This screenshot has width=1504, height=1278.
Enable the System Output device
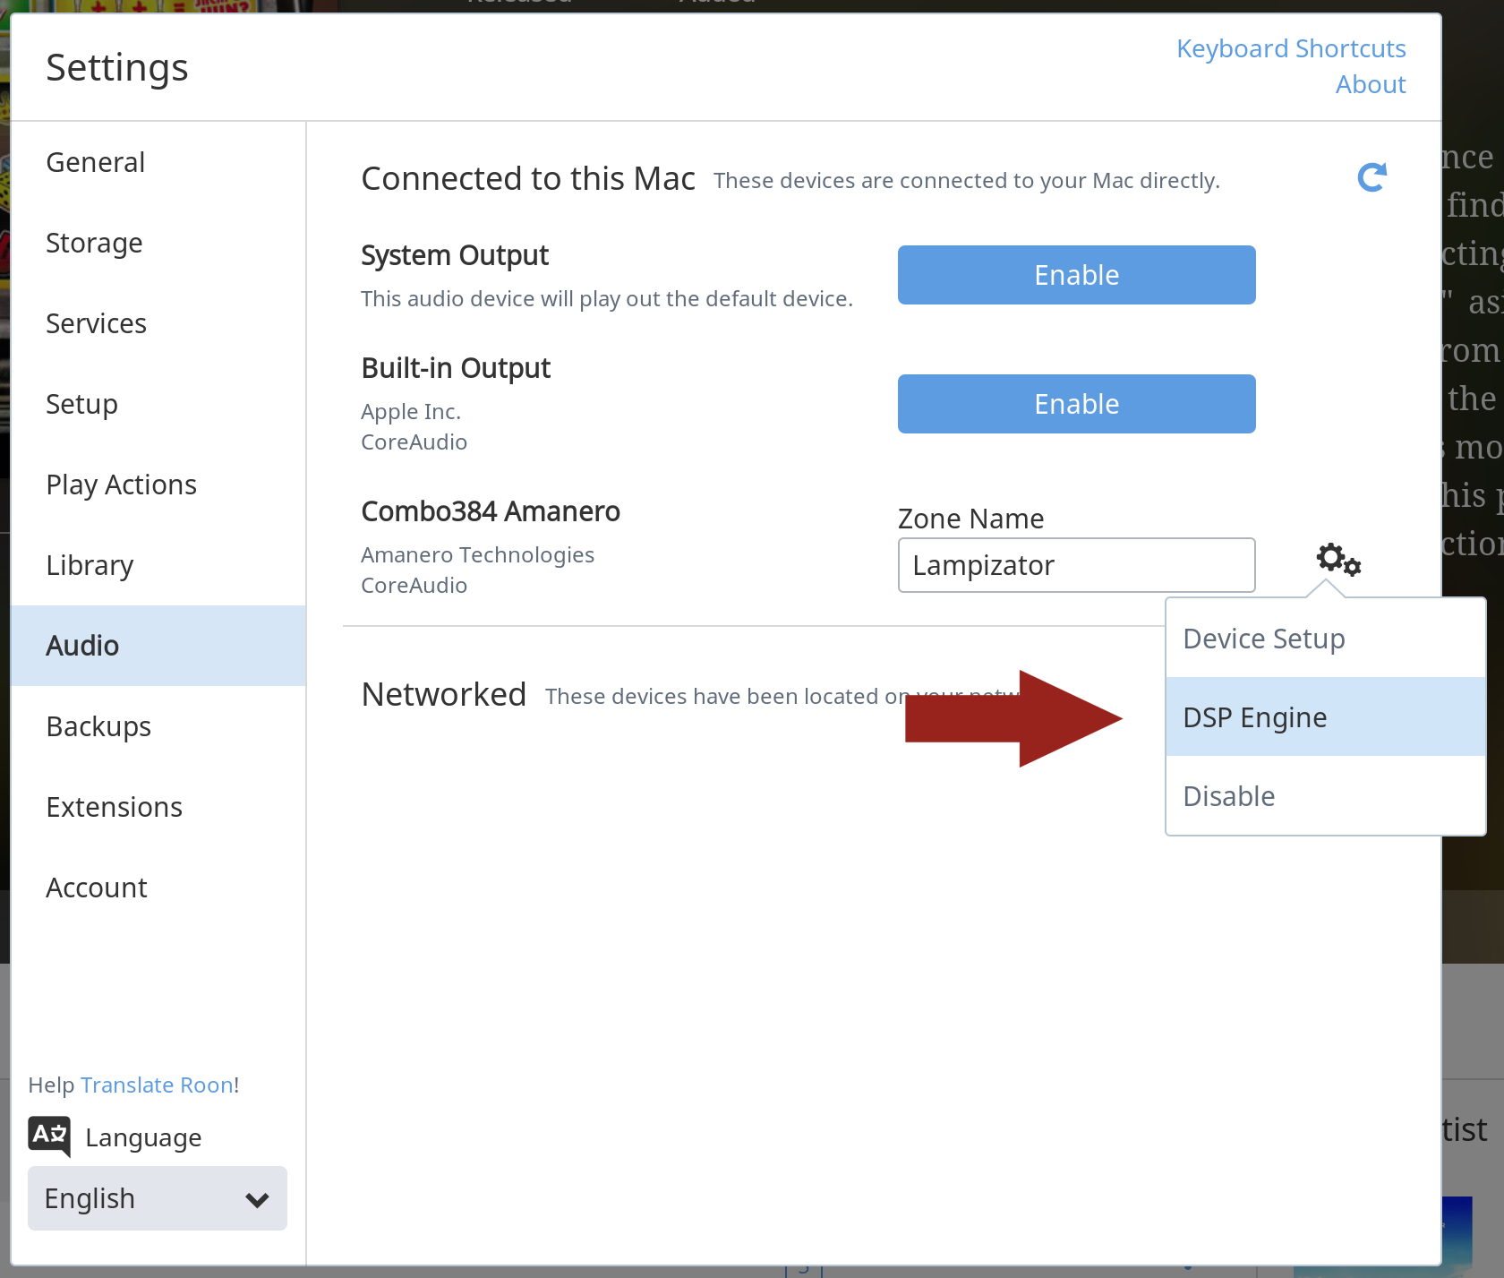1076,275
